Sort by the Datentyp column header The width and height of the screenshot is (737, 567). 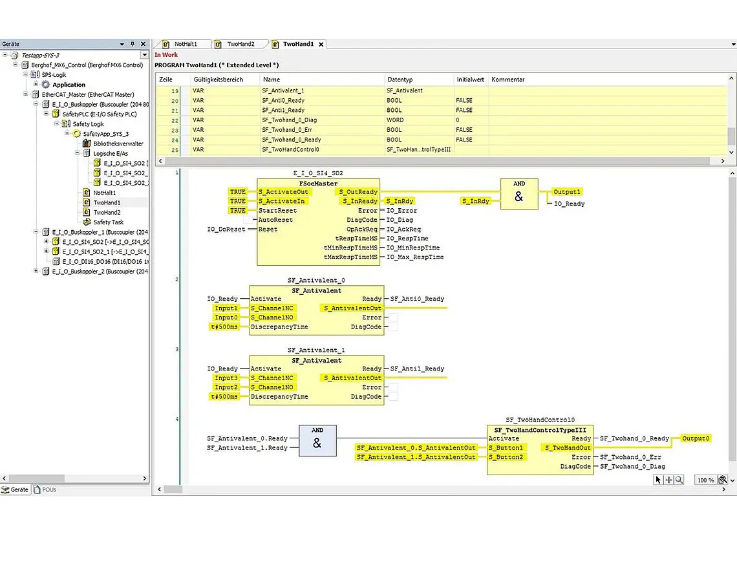pos(419,80)
